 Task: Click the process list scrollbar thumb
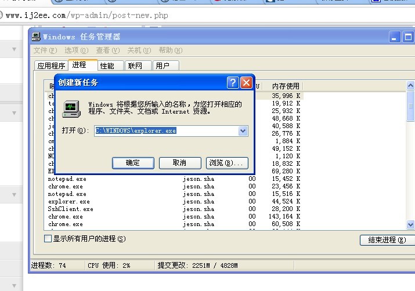[410, 106]
